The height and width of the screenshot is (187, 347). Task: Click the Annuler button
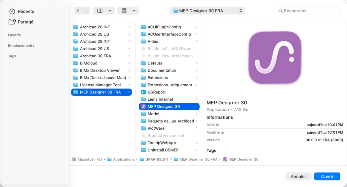pyautogui.click(x=298, y=176)
